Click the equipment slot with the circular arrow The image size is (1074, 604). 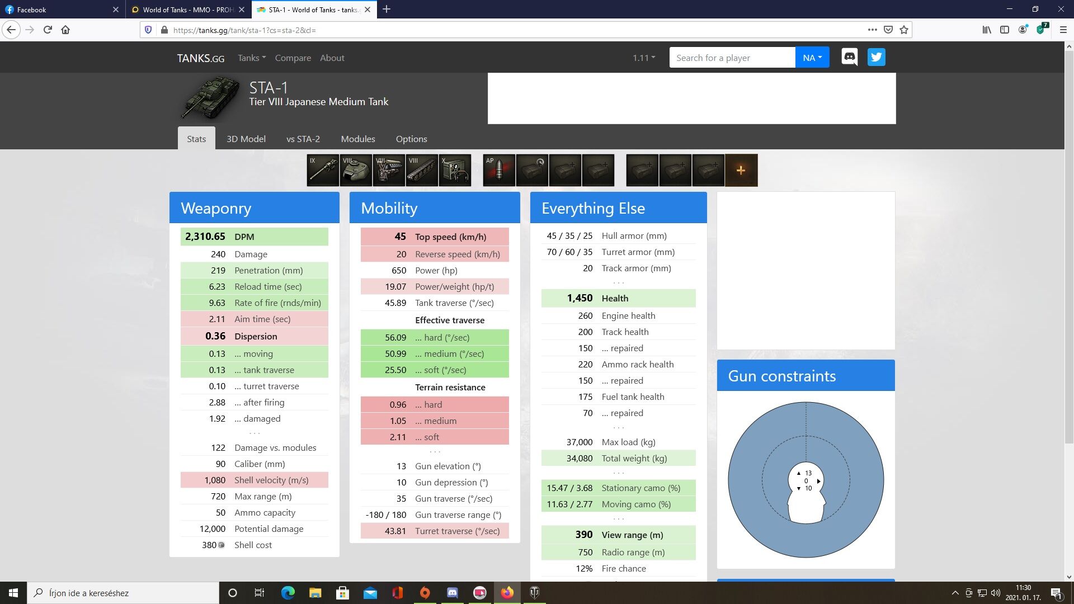coord(532,170)
